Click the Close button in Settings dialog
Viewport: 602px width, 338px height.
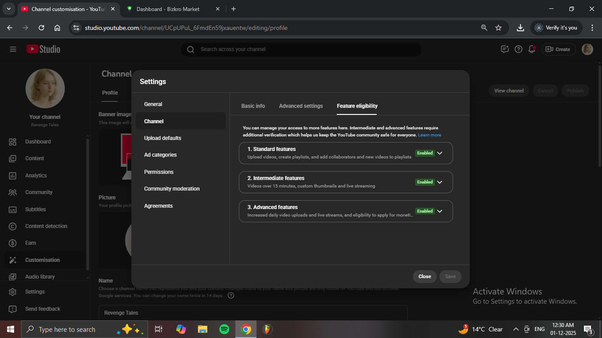tap(424, 276)
